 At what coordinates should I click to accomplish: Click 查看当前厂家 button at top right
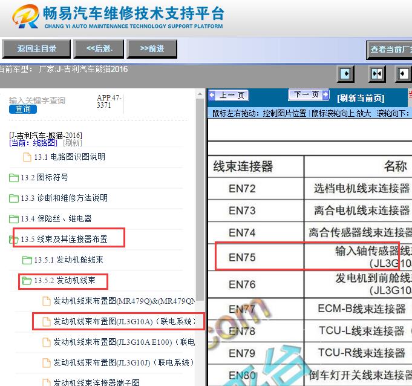pyautogui.click(x=389, y=50)
